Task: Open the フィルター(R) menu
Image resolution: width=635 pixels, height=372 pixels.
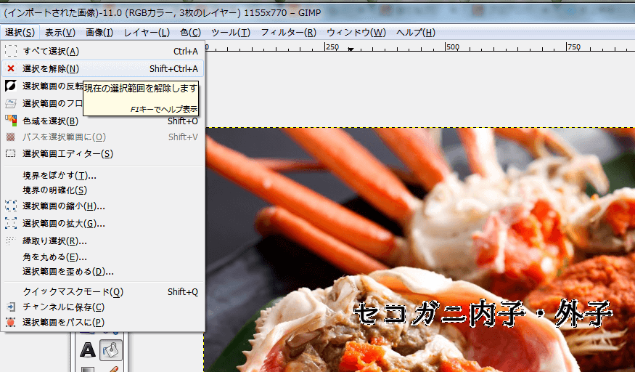Action: click(288, 33)
